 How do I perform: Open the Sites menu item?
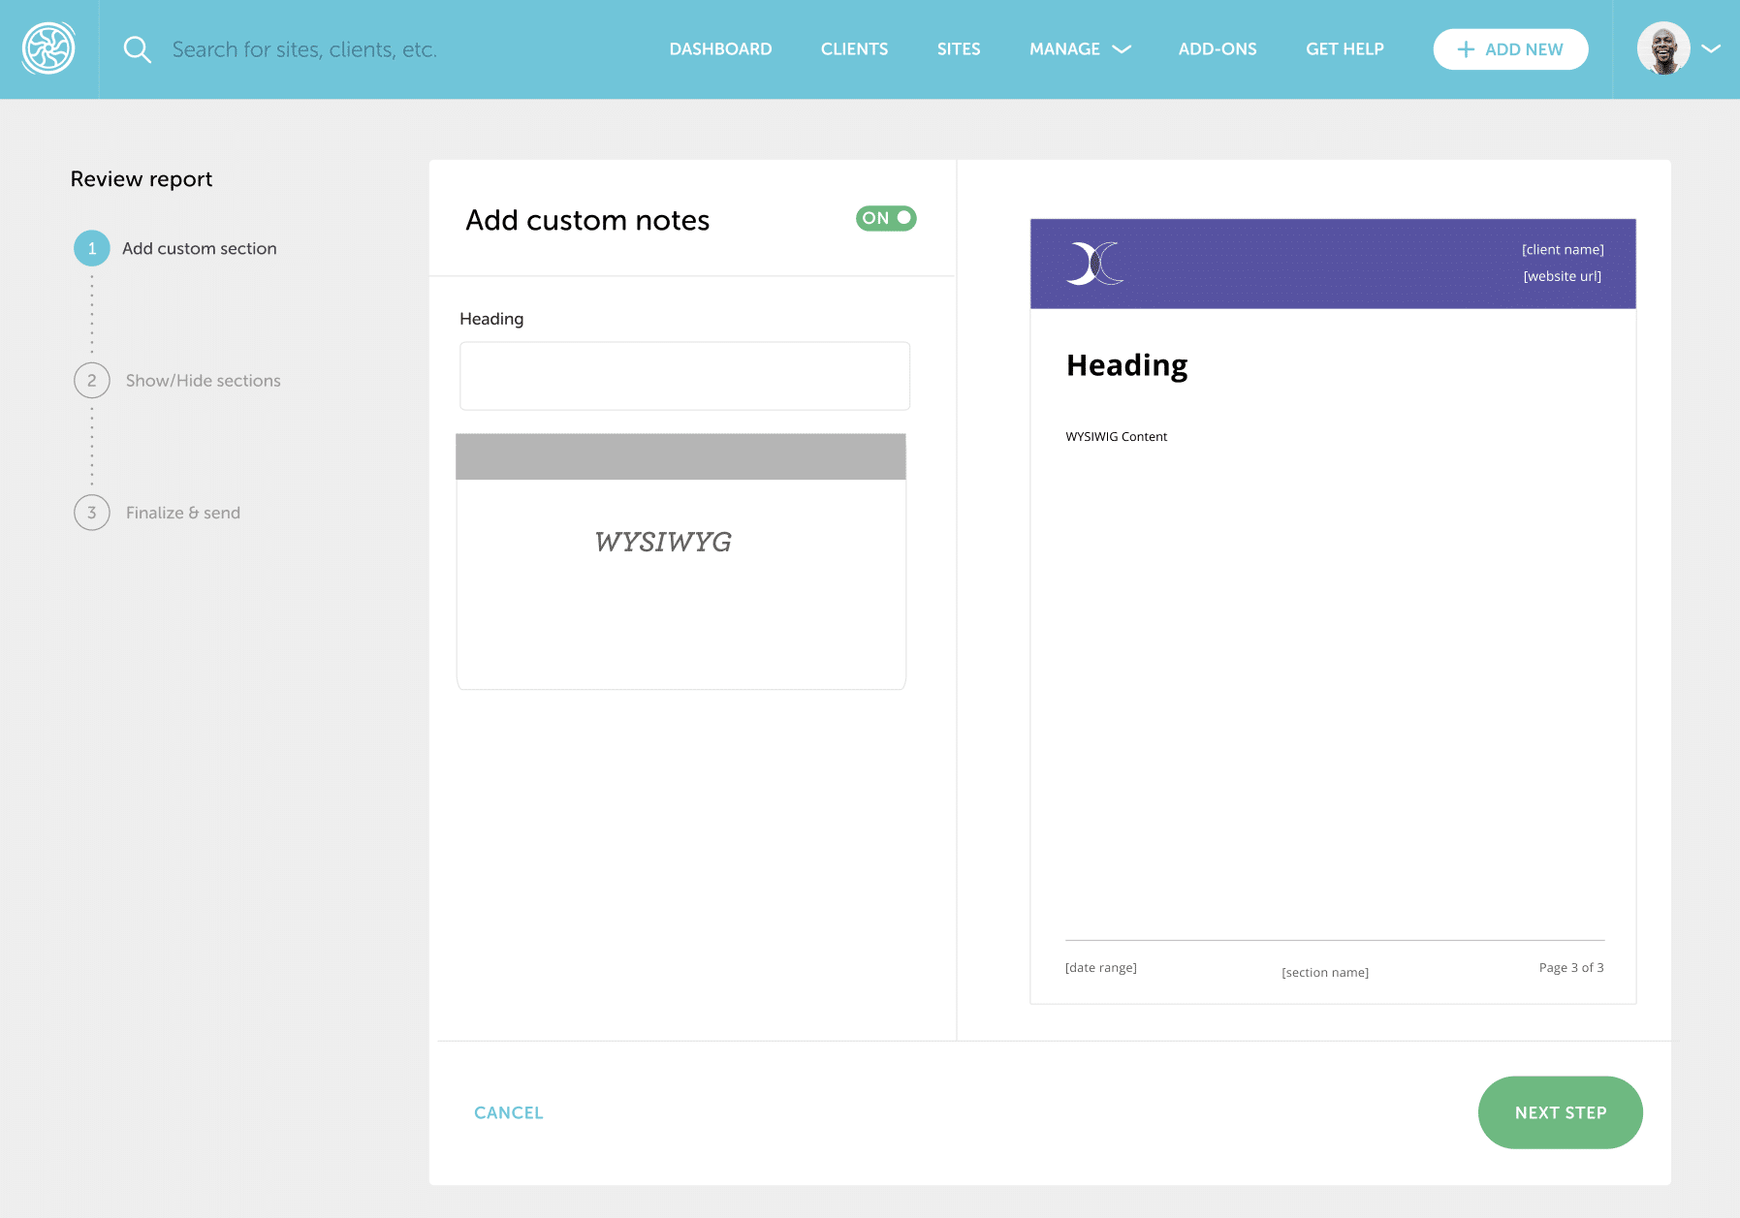(959, 49)
